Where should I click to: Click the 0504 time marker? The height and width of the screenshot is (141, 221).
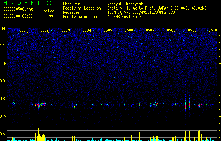tap(87, 30)
